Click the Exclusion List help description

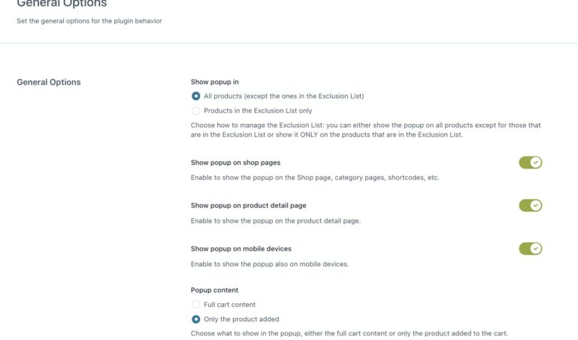pyautogui.click(x=365, y=130)
